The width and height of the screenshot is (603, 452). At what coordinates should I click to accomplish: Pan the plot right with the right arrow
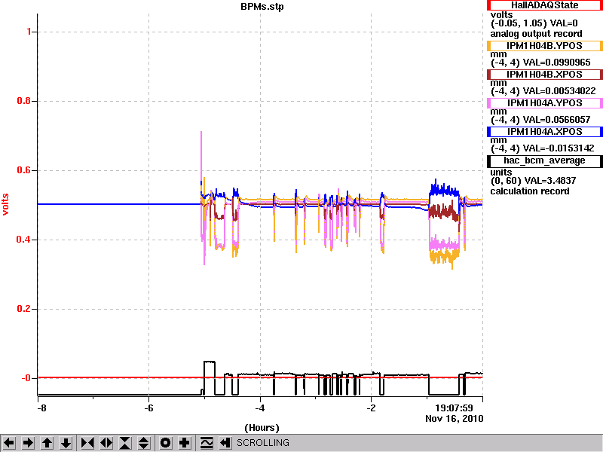click(28, 443)
